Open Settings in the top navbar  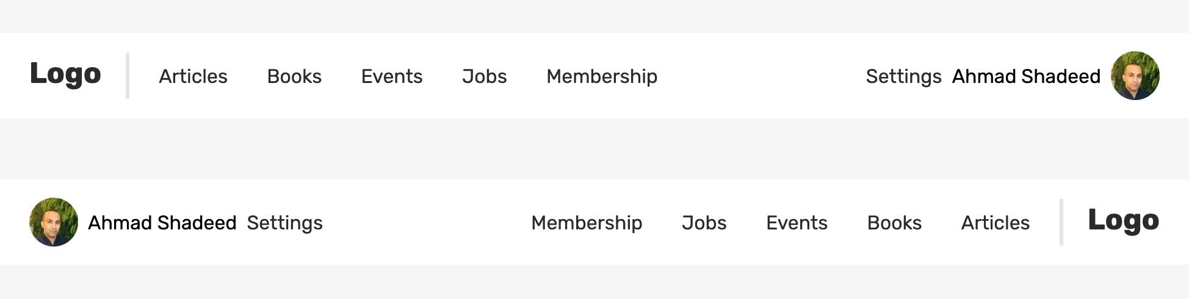click(903, 76)
